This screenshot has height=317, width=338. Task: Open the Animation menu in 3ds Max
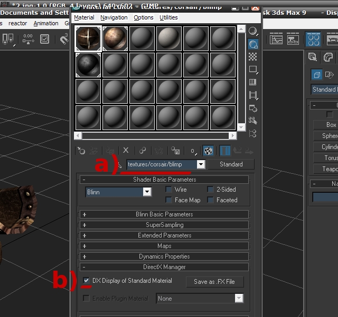46,23
